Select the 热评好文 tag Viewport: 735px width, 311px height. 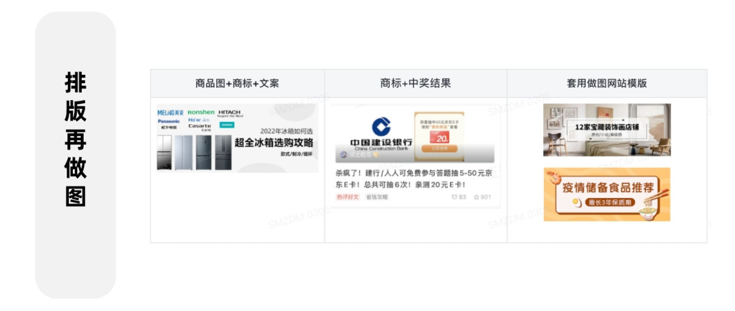(347, 197)
